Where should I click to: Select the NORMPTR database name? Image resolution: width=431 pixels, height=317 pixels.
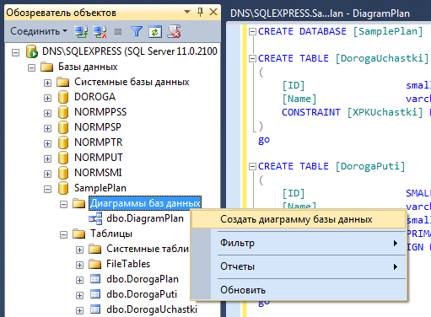tap(99, 142)
